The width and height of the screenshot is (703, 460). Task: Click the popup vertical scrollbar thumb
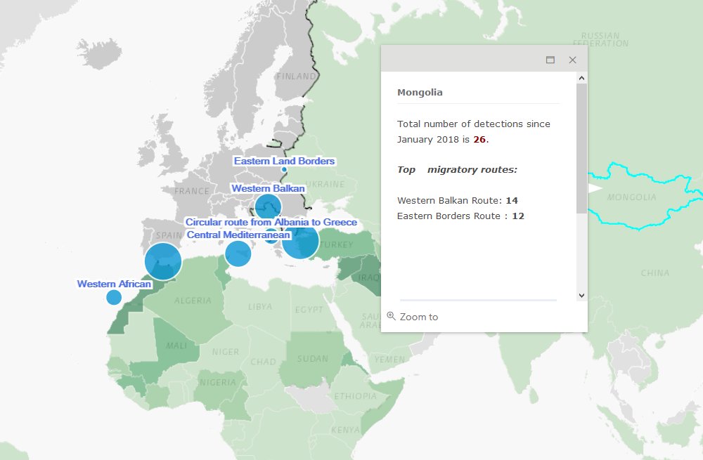click(x=581, y=148)
